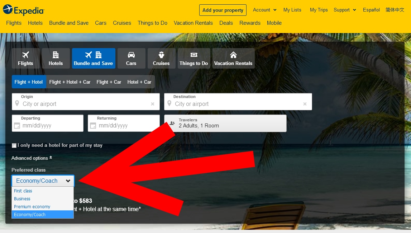
Task: Clear the Origin field with X icon
Action: pyautogui.click(x=153, y=104)
